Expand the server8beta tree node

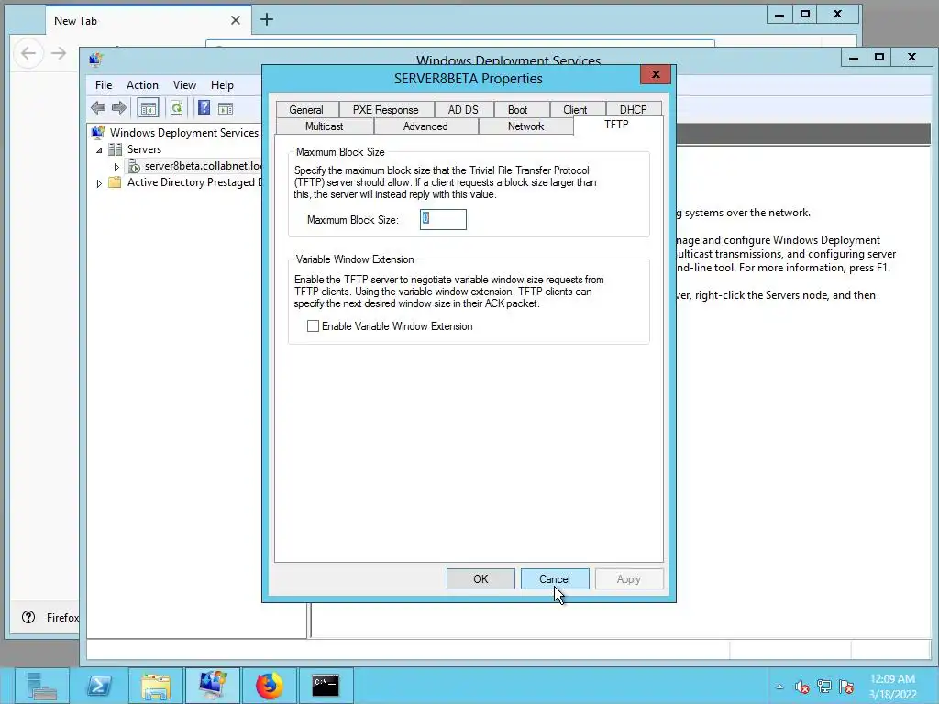[116, 167]
